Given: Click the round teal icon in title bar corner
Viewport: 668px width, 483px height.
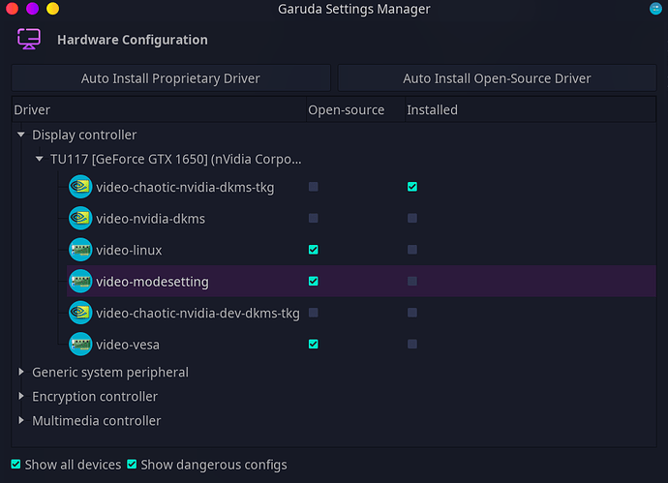Looking at the screenshot, I should point(655,9).
